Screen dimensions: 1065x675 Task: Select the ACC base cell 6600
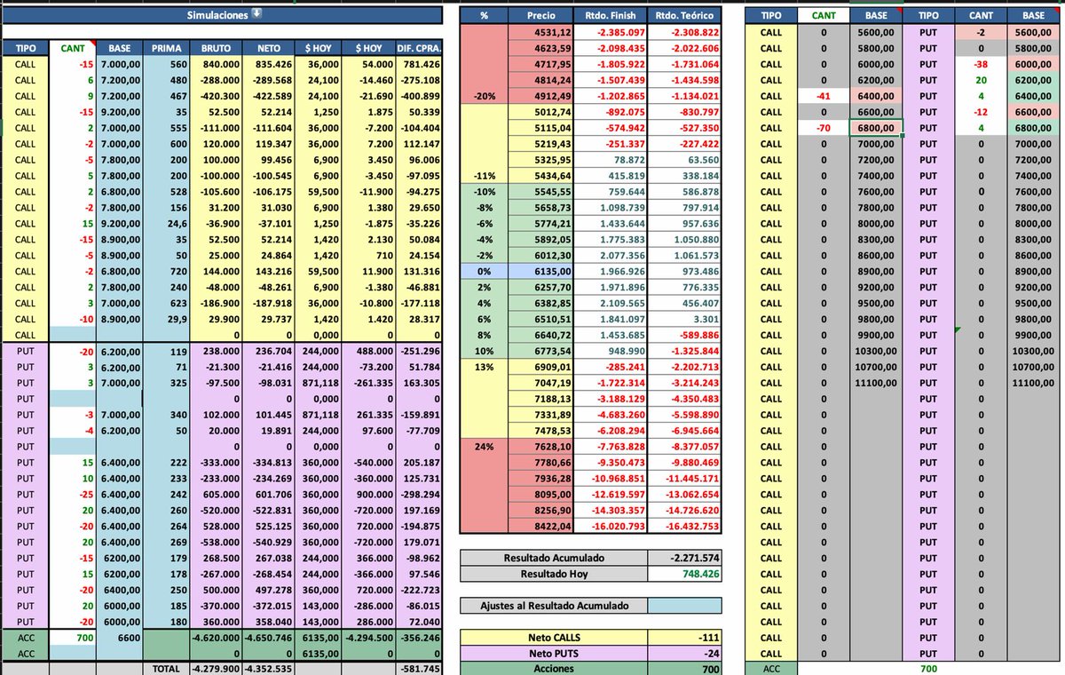tap(118, 637)
